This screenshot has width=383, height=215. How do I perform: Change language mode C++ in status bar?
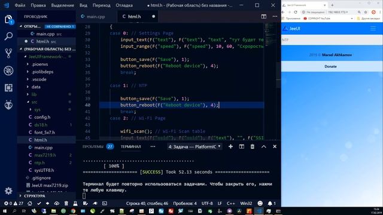pyautogui.click(x=230, y=203)
